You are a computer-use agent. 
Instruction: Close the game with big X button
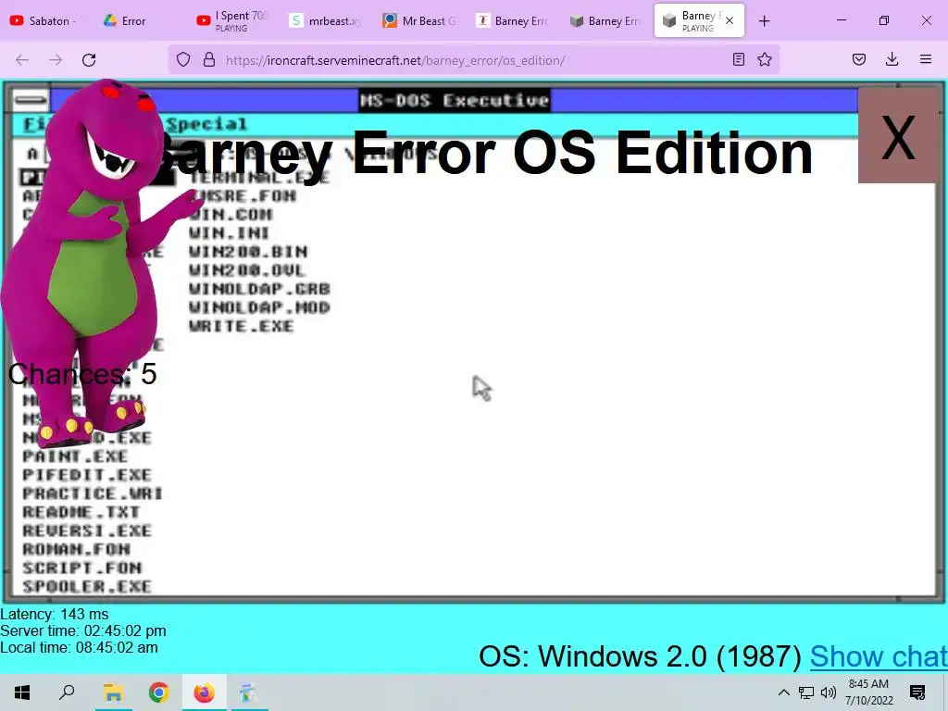pyautogui.click(x=898, y=137)
